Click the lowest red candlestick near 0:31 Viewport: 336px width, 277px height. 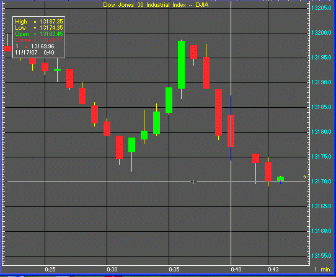pyautogui.click(x=120, y=147)
